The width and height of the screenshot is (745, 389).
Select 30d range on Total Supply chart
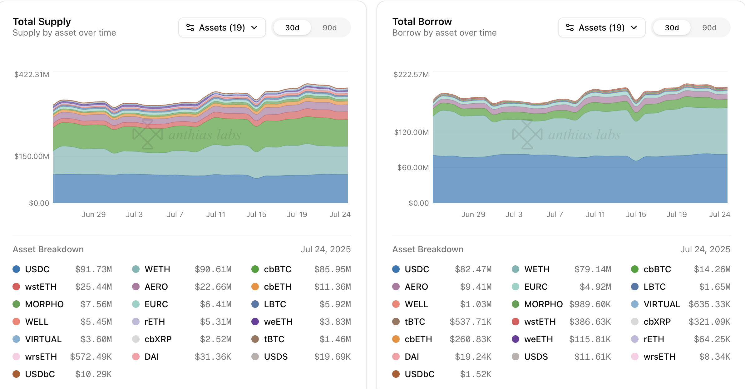coord(292,28)
